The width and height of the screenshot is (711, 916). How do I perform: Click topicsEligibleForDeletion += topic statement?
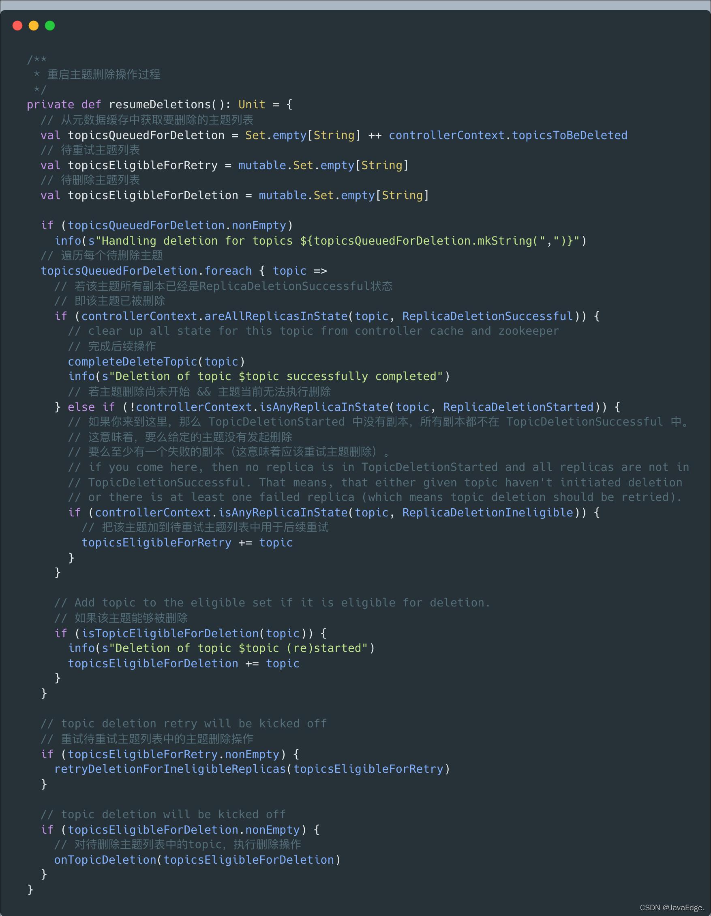click(184, 664)
